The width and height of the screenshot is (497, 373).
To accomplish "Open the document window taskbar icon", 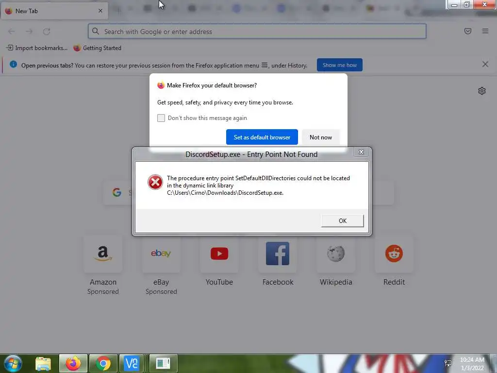I will tap(163, 363).
